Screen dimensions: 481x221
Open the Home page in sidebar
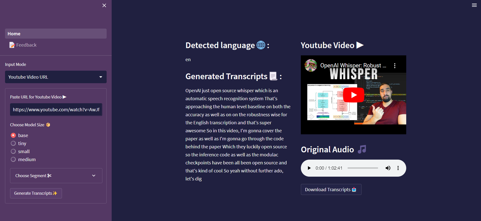click(x=56, y=34)
